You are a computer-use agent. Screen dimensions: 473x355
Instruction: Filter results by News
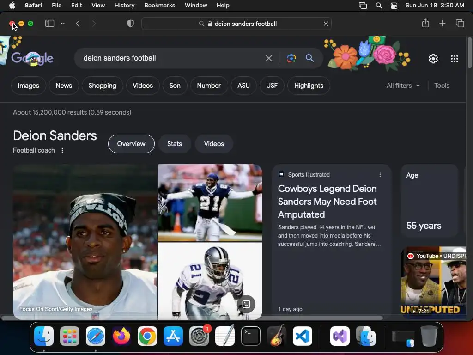64,86
